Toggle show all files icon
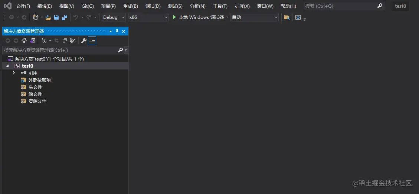The image size is (419, 194). coord(73,41)
